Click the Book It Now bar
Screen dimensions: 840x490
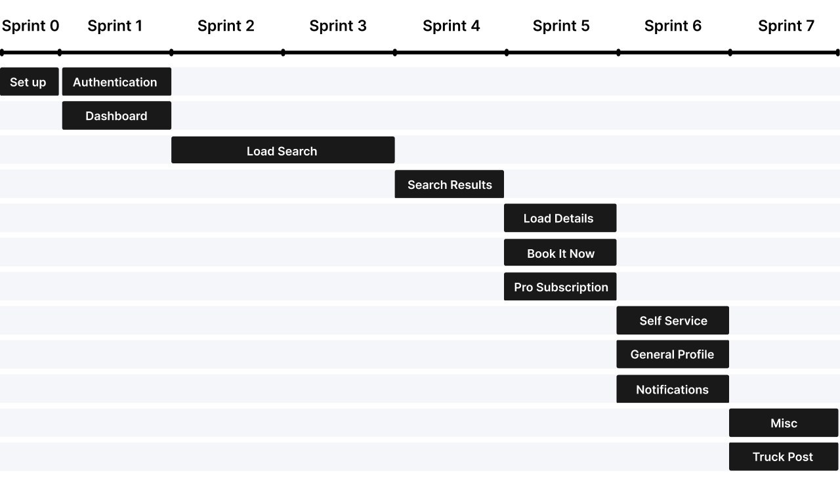tap(560, 253)
